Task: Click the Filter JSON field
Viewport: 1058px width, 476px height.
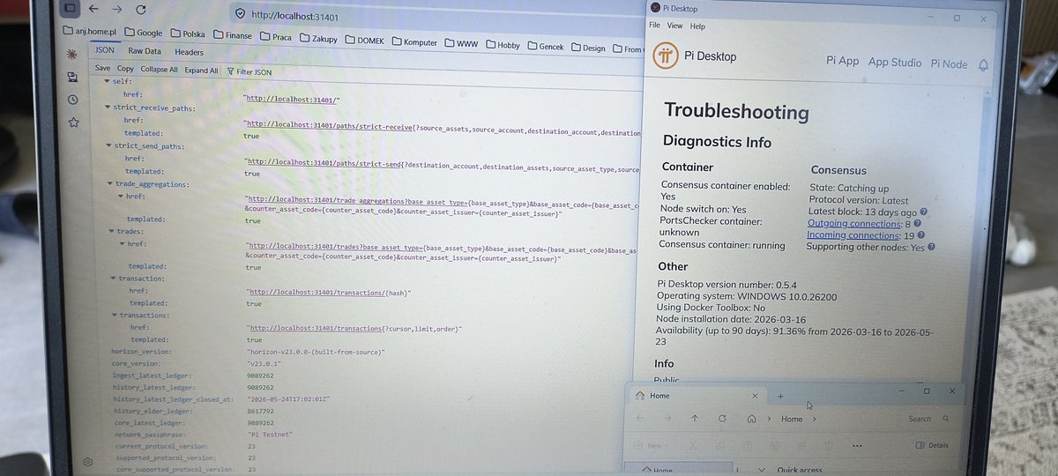Action: (x=250, y=72)
